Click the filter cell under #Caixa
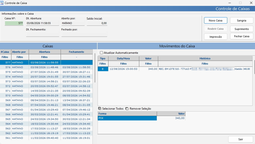Image resolution: width=255 pixels, height=144 pixels. click(x=5, y=57)
